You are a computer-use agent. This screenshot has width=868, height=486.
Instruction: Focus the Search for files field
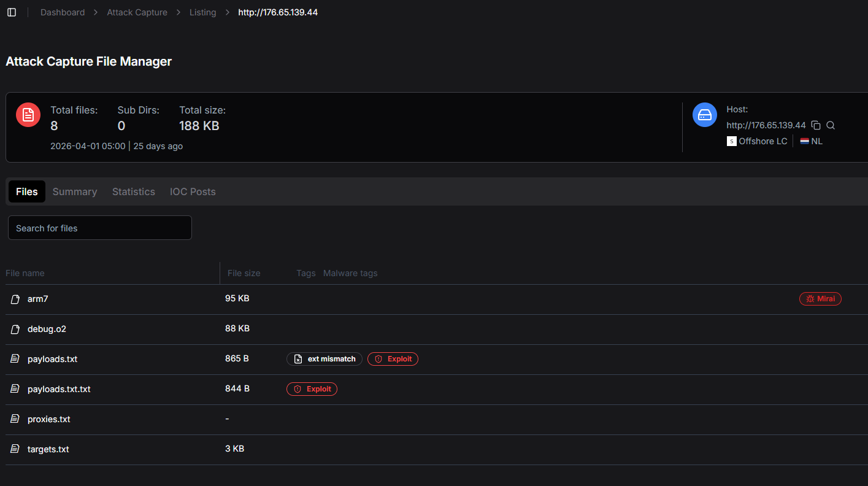[100, 228]
